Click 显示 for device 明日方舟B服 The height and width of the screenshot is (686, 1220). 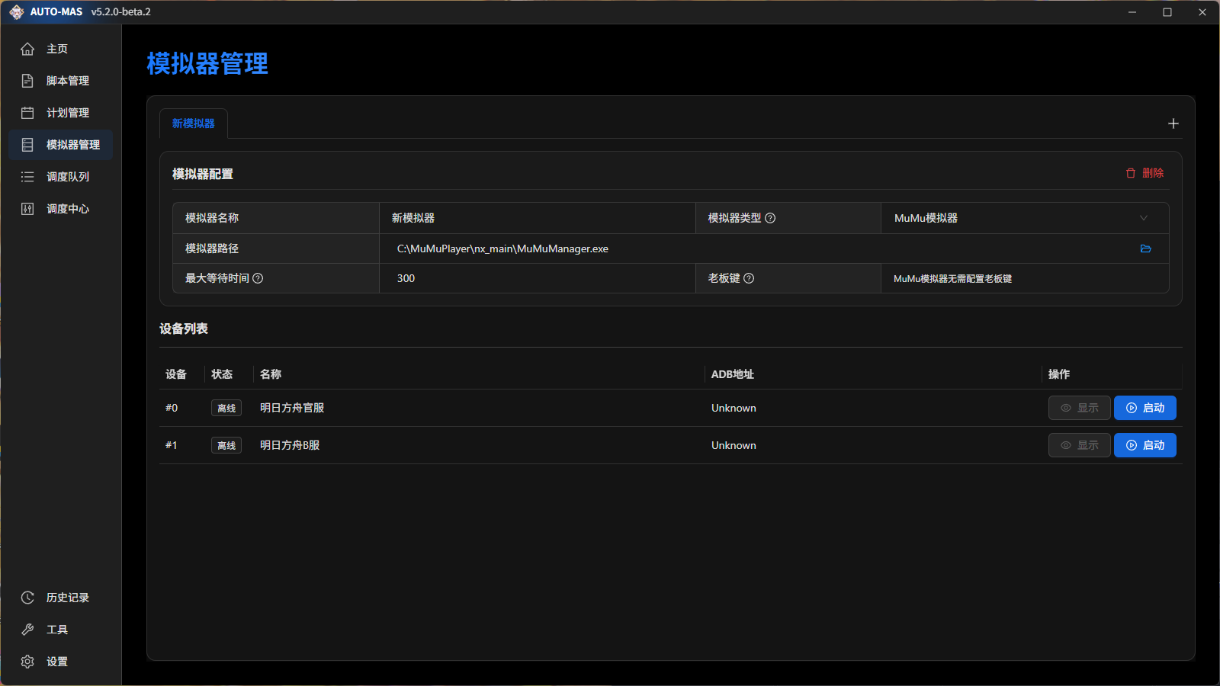(1079, 445)
